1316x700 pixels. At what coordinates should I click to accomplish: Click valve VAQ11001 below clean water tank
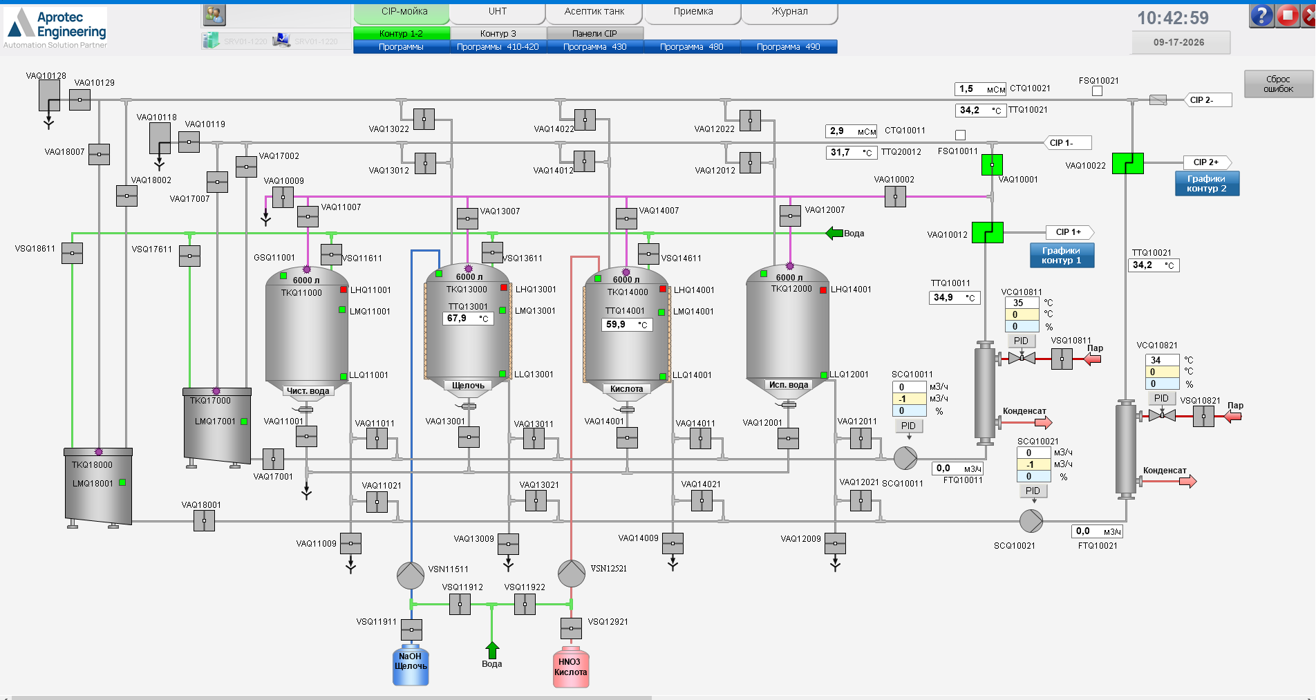[x=306, y=436]
